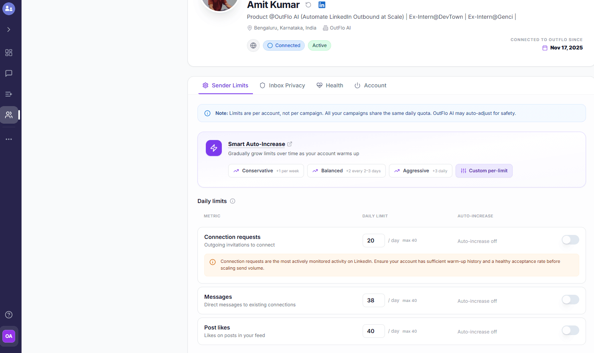This screenshot has width=594, height=353.
Task: Click the info icon beside Daily limits
Action: (233, 201)
